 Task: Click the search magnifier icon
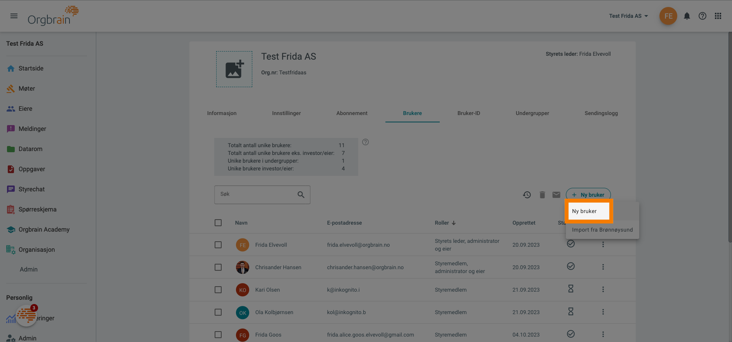coord(301,194)
